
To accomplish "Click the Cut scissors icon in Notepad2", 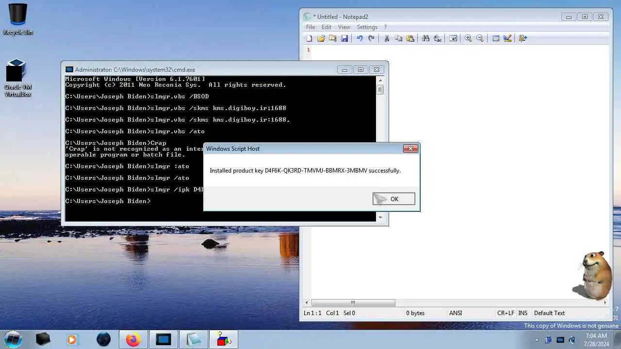I will pos(387,38).
